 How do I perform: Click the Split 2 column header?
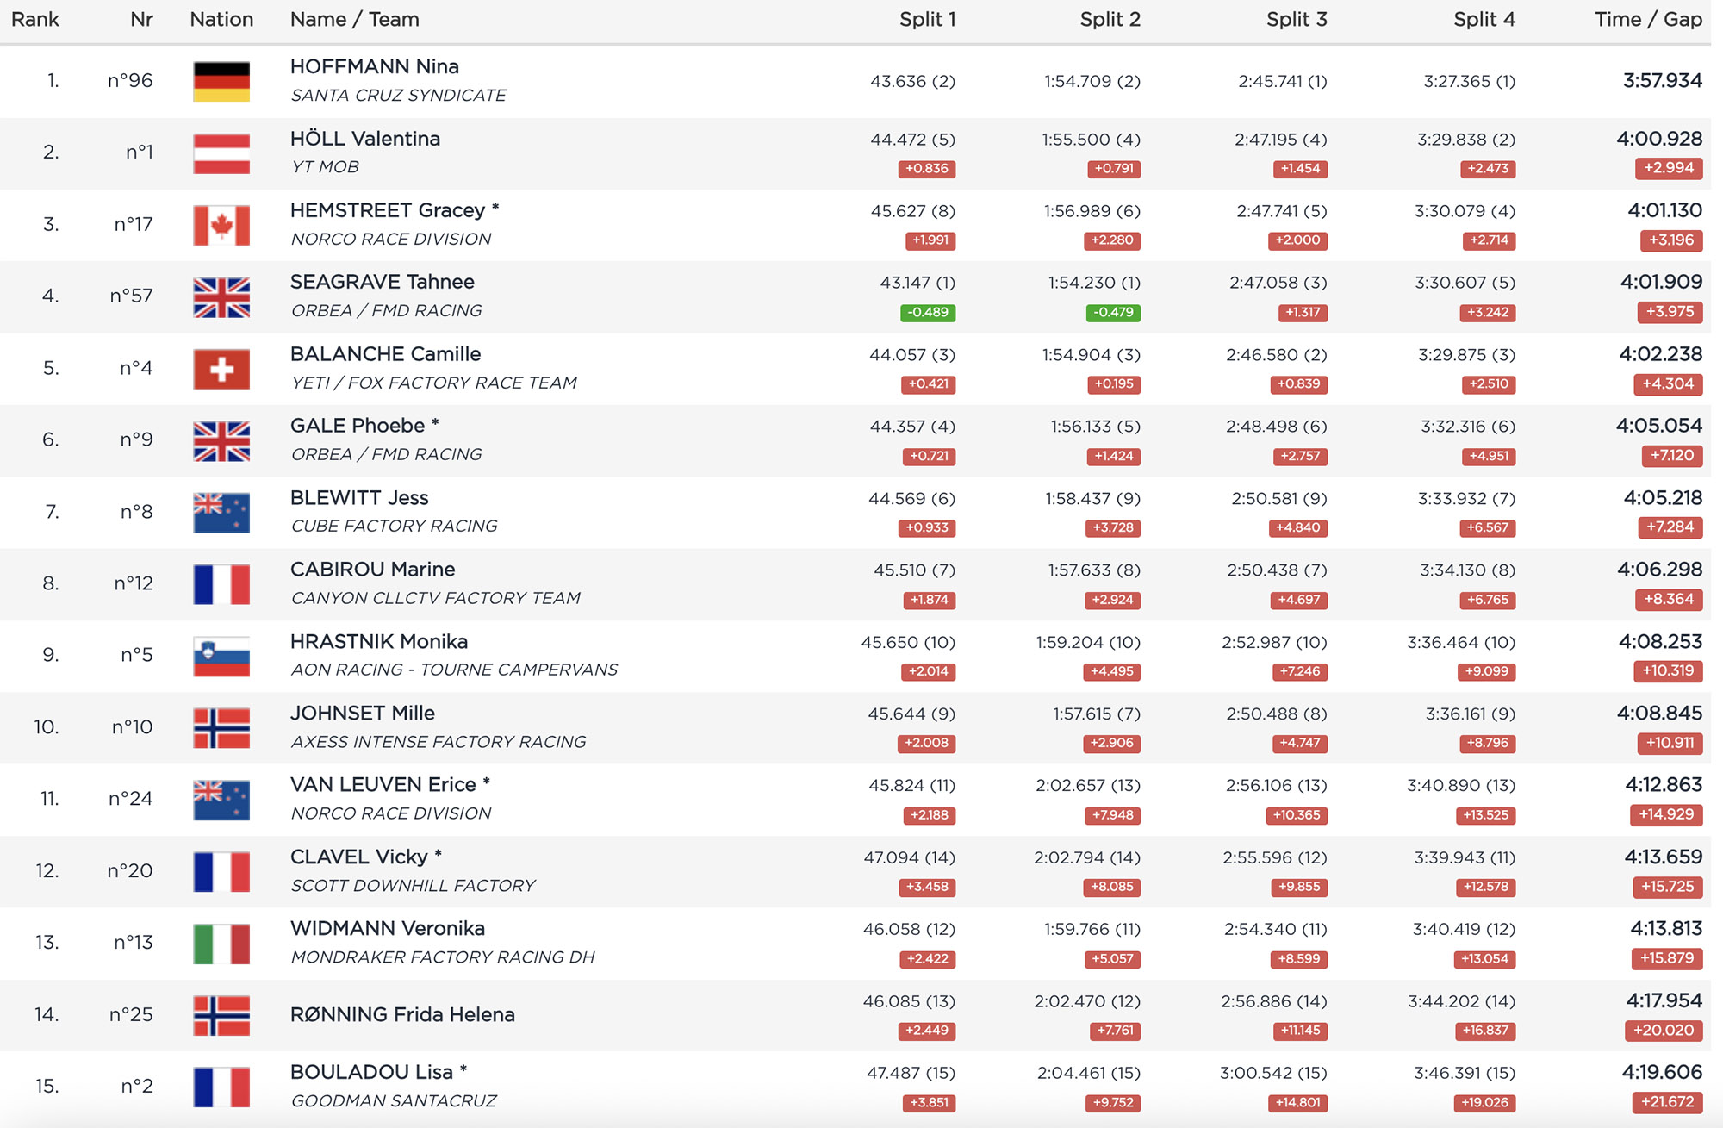1110,19
